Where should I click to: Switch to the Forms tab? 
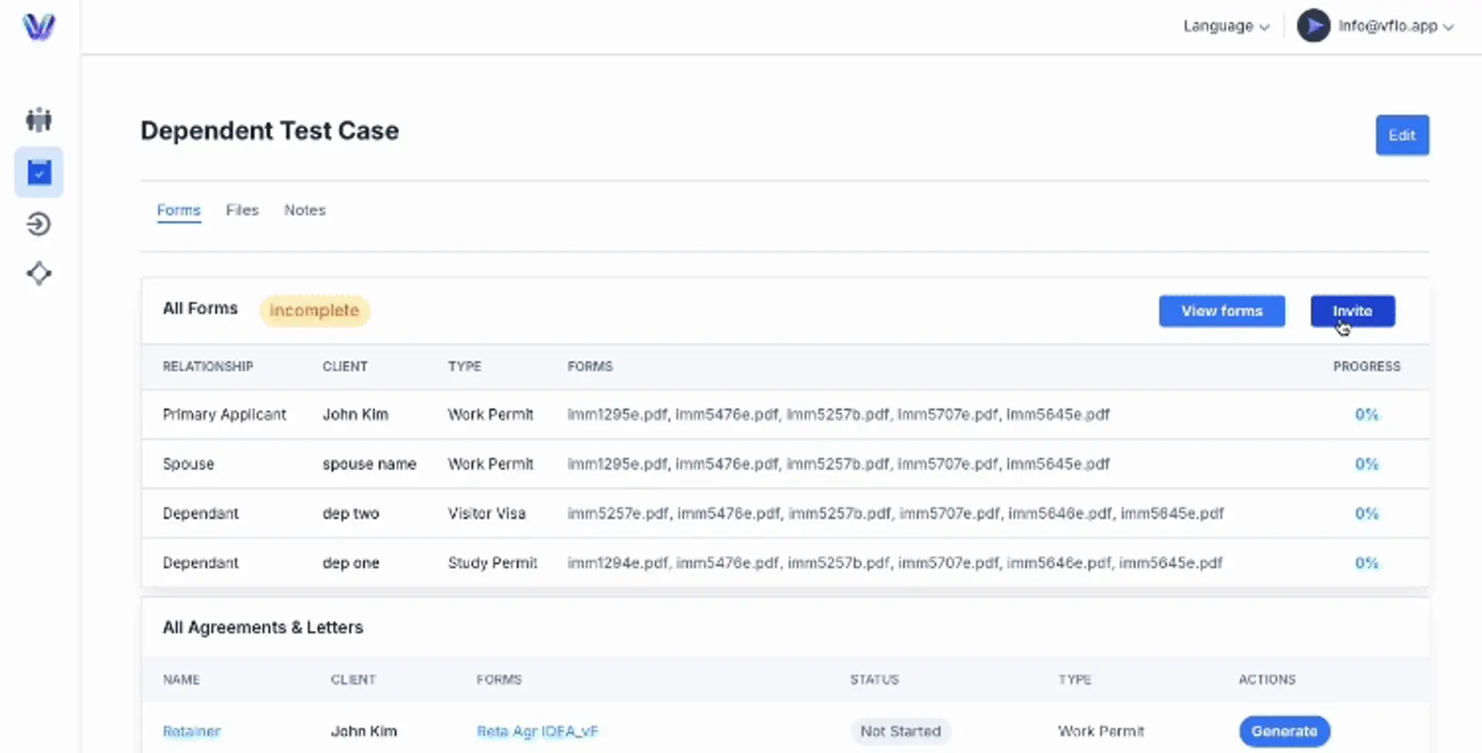[178, 210]
